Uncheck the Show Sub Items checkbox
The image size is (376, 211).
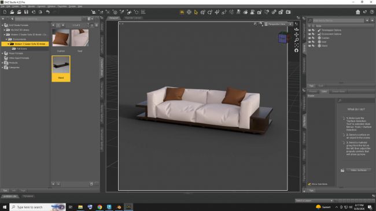point(309,184)
